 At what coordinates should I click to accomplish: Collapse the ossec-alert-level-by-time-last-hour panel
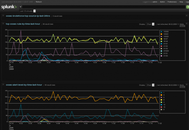(3, 85)
